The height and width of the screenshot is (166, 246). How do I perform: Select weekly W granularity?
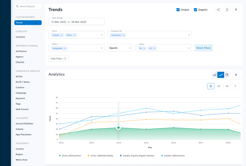click(x=219, y=86)
